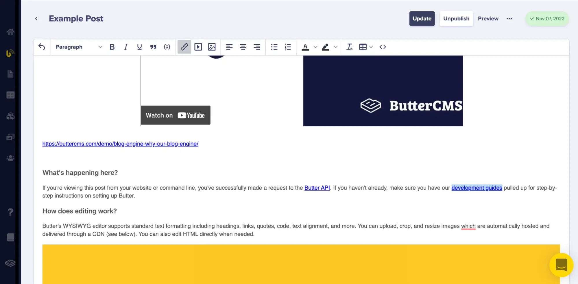Screen dimensions: 578x284
Task: Open HTML source code view
Action: 383,47
